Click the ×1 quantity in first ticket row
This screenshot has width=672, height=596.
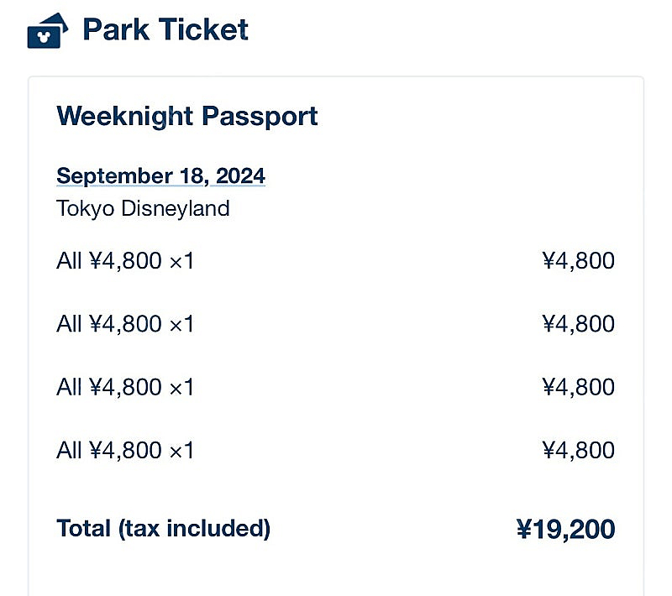coord(181,261)
